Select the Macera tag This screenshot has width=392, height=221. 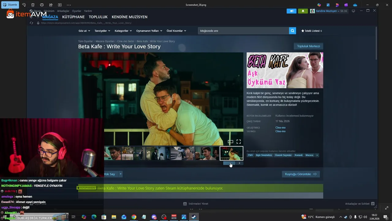click(309, 155)
